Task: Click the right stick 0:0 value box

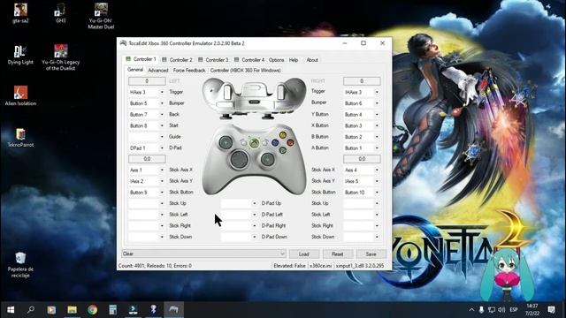Action: point(362,159)
